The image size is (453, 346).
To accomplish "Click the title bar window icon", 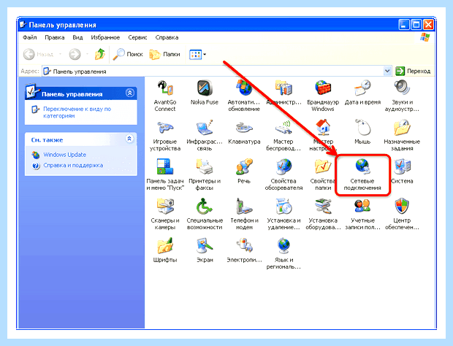I will point(23,25).
